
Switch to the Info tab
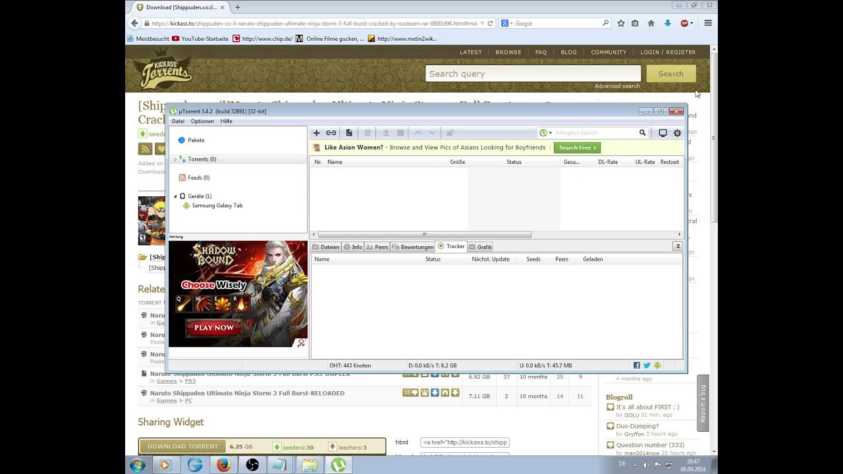[353, 247]
